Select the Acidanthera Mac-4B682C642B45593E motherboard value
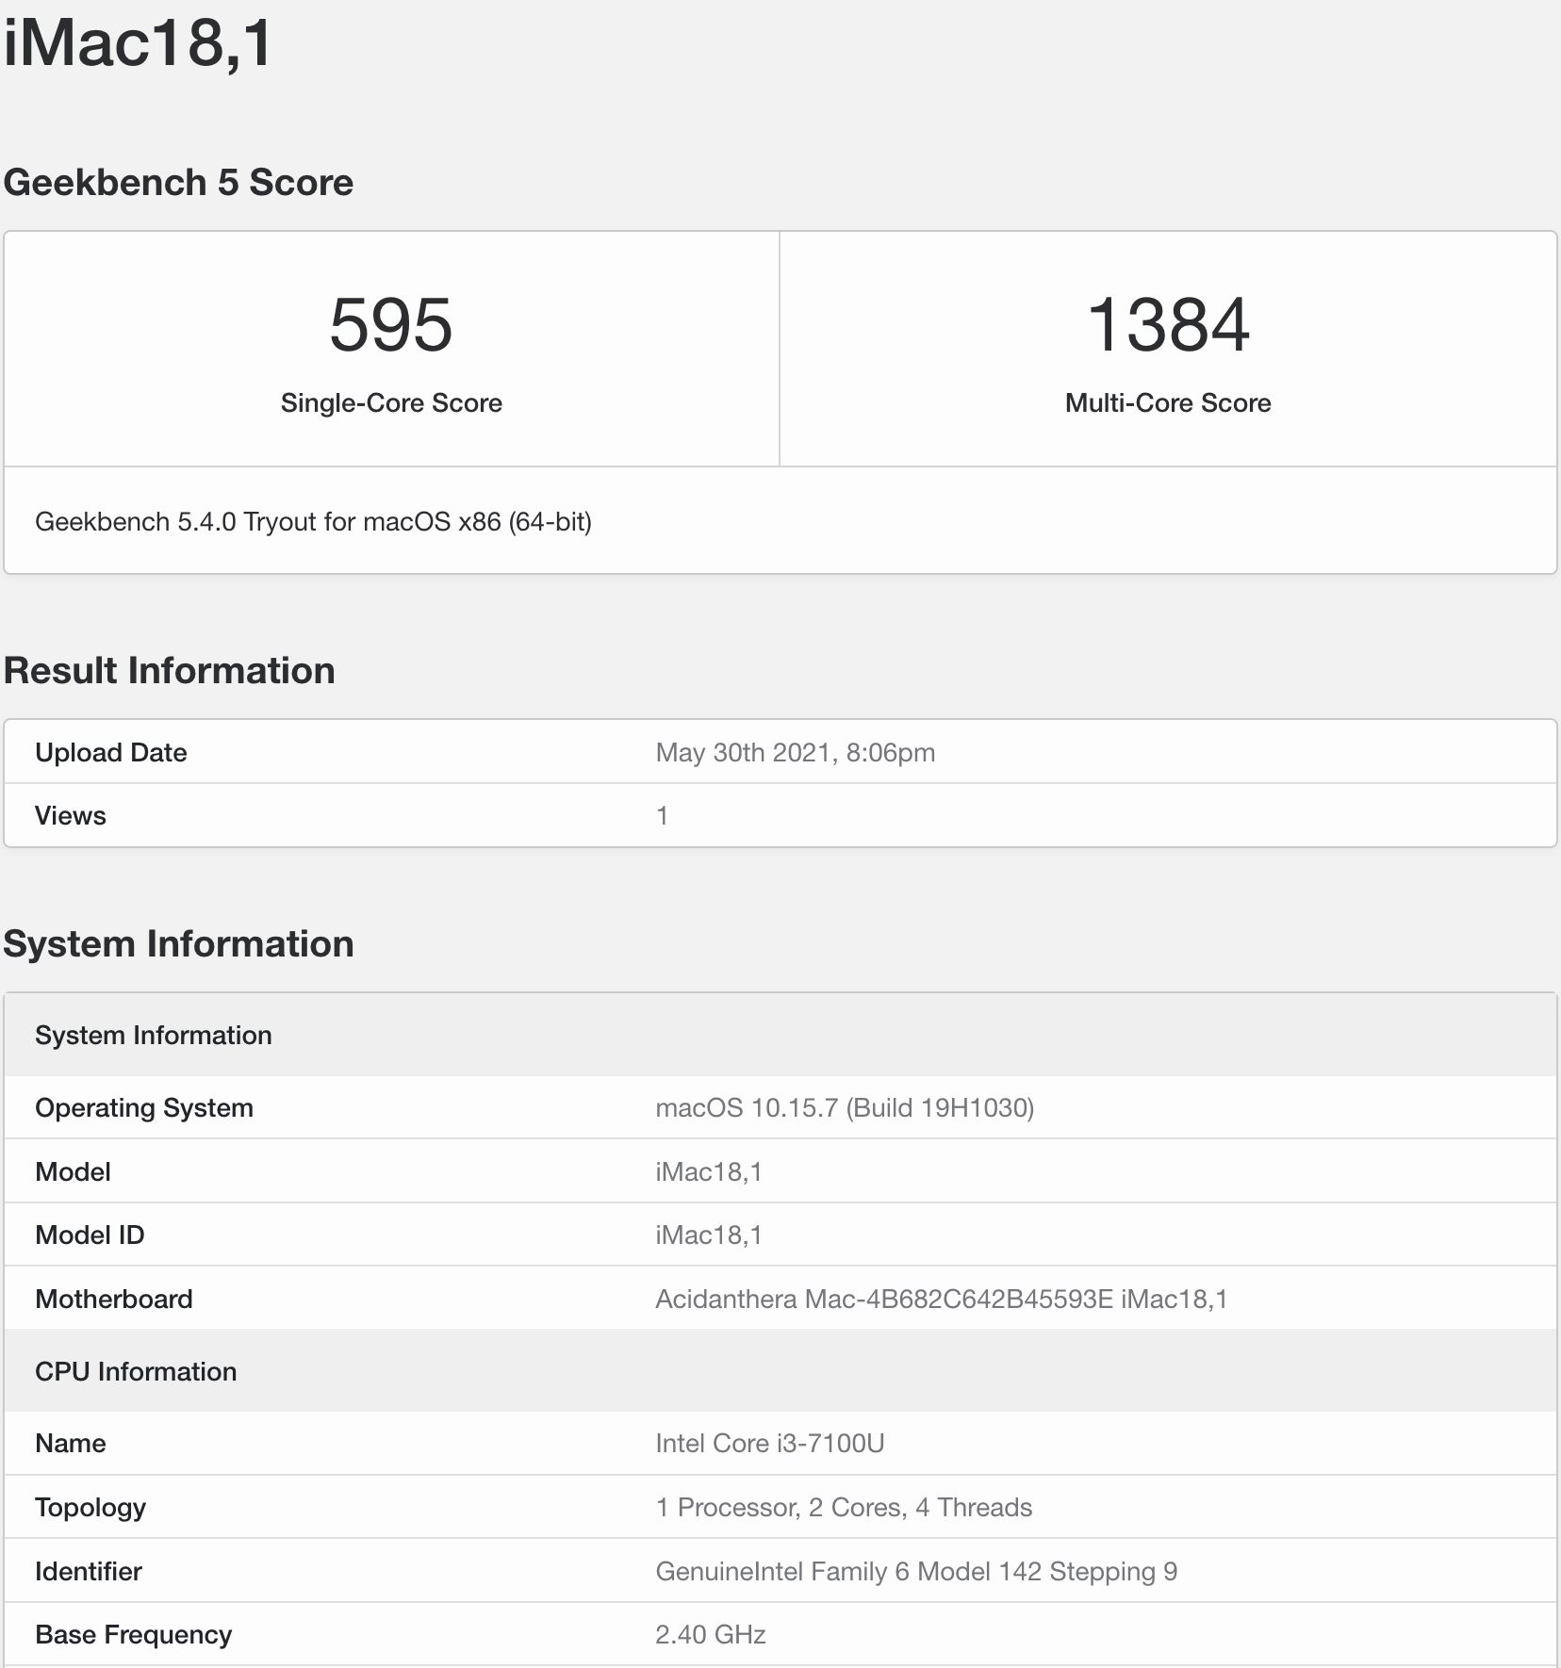 coord(942,1300)
